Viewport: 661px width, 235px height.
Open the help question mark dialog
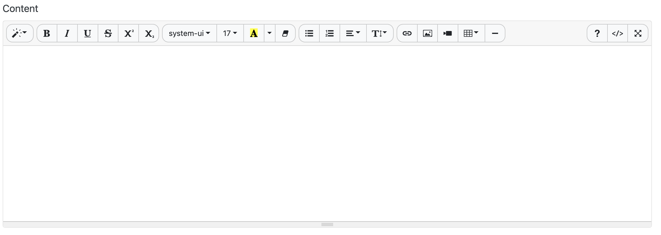[597, 33]
